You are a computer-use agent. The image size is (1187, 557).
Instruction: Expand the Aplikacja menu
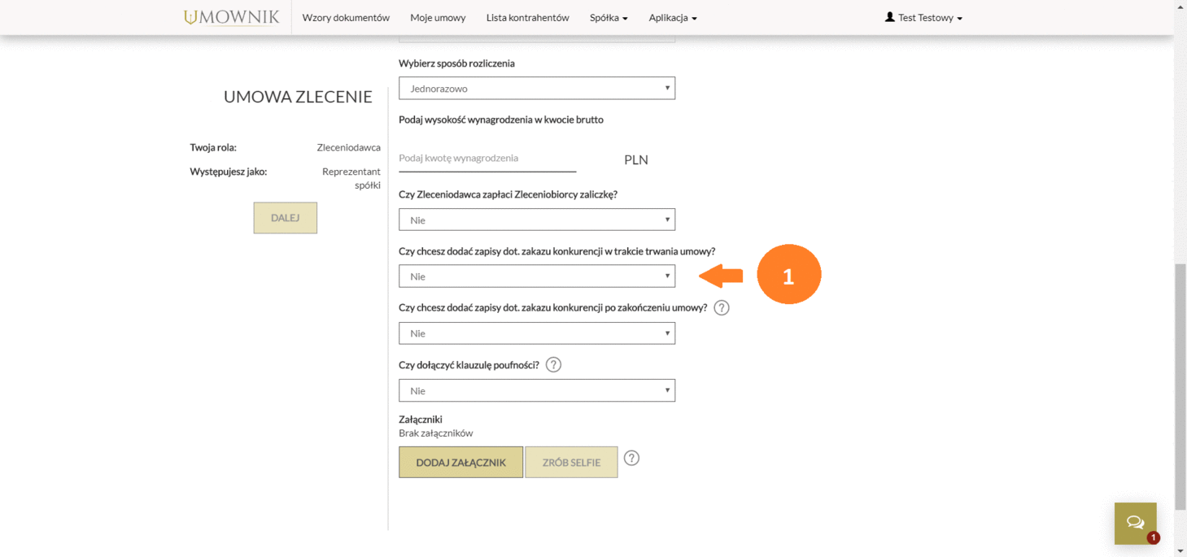point(673,17)
